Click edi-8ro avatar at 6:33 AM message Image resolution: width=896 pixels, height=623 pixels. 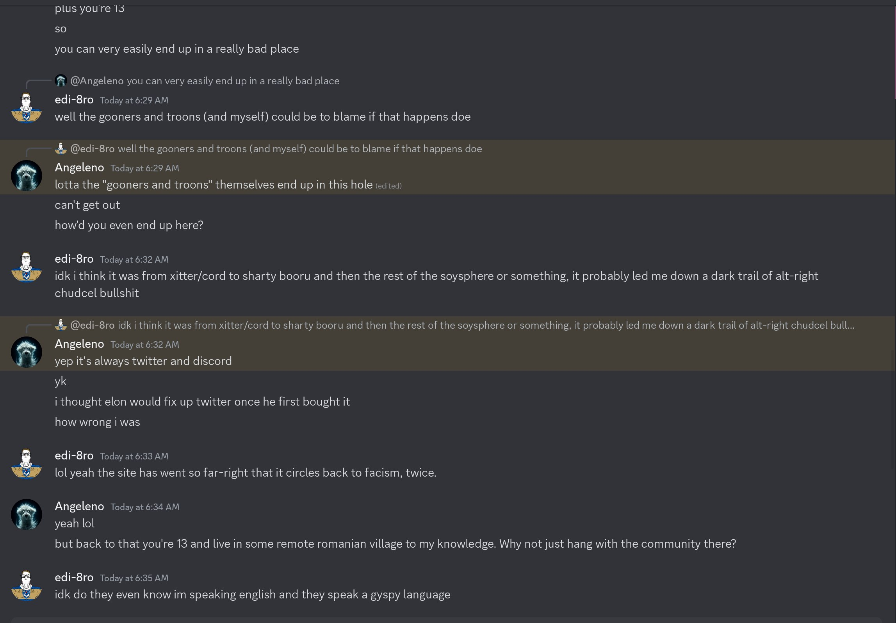coord(26,464)
